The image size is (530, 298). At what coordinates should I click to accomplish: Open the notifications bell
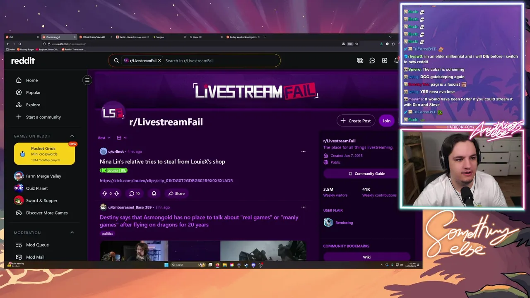click(x=396, y=60)
